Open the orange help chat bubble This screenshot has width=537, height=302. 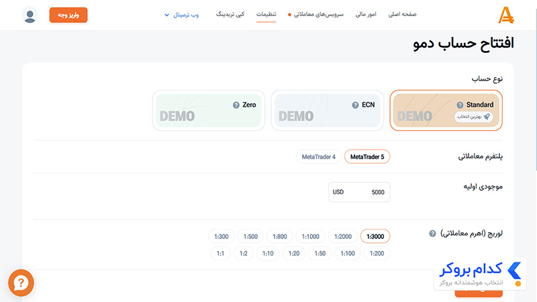[x=21, y=283]
